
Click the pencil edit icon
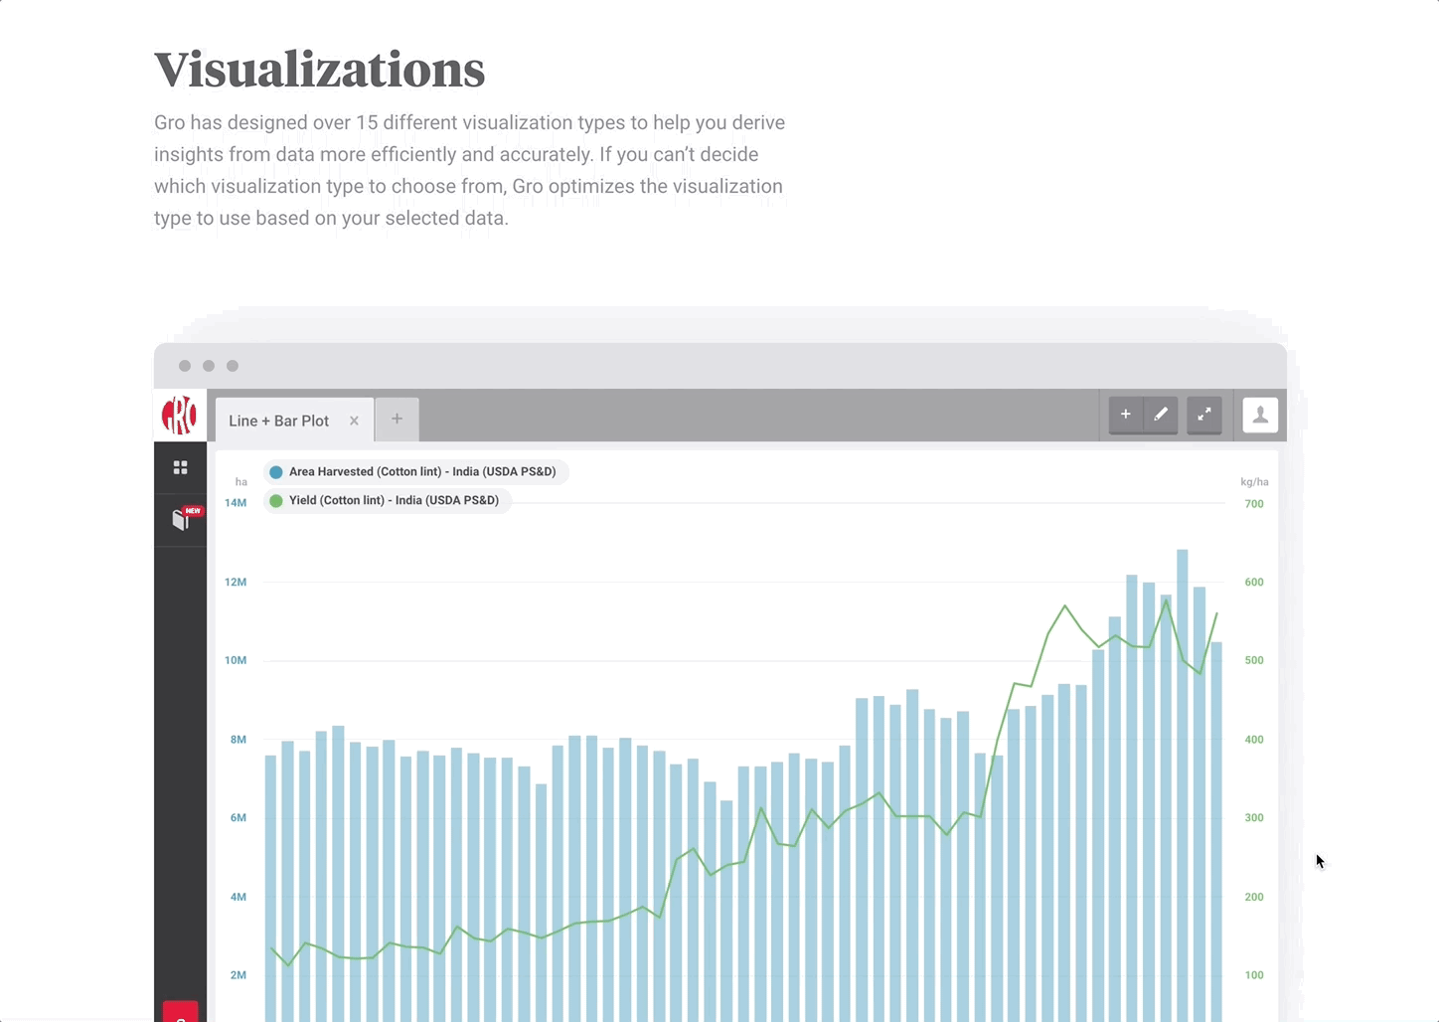coord(1161,415)
